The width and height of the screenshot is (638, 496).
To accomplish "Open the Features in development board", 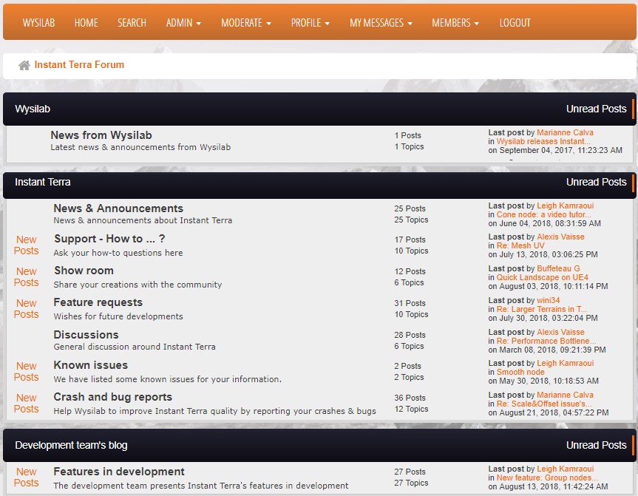I will [x=119, y=472].
